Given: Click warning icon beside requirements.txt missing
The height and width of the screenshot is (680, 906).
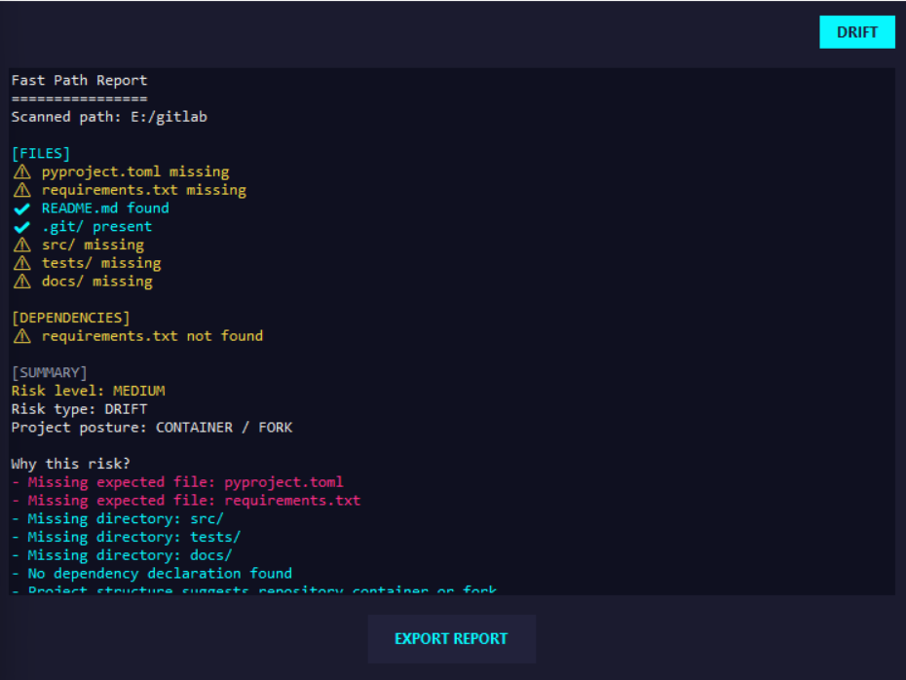Looking at the screenshot, I should (22, 190).
